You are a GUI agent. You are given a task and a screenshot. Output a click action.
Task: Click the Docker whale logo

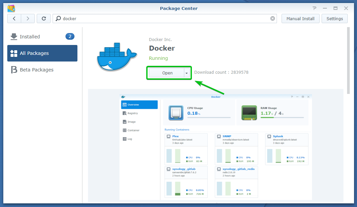coord(117,57)
